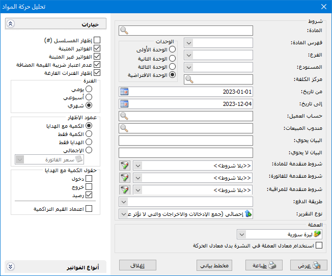The height and width of the screenshot is (276, 332).
Task: Enable إظهار المسلسل (#) checkbox
Action: point(97,40)
